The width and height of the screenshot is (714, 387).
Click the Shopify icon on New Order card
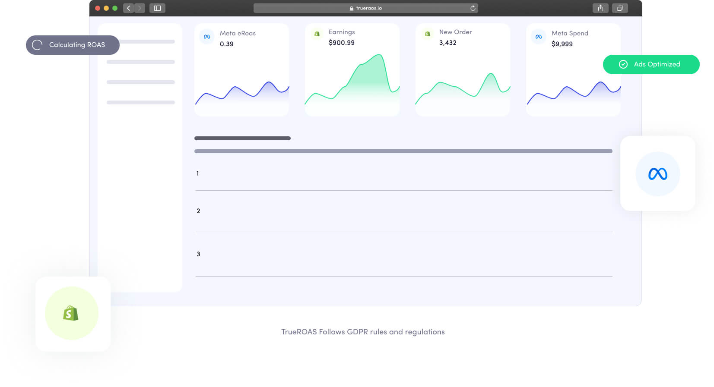coord(428,34)
